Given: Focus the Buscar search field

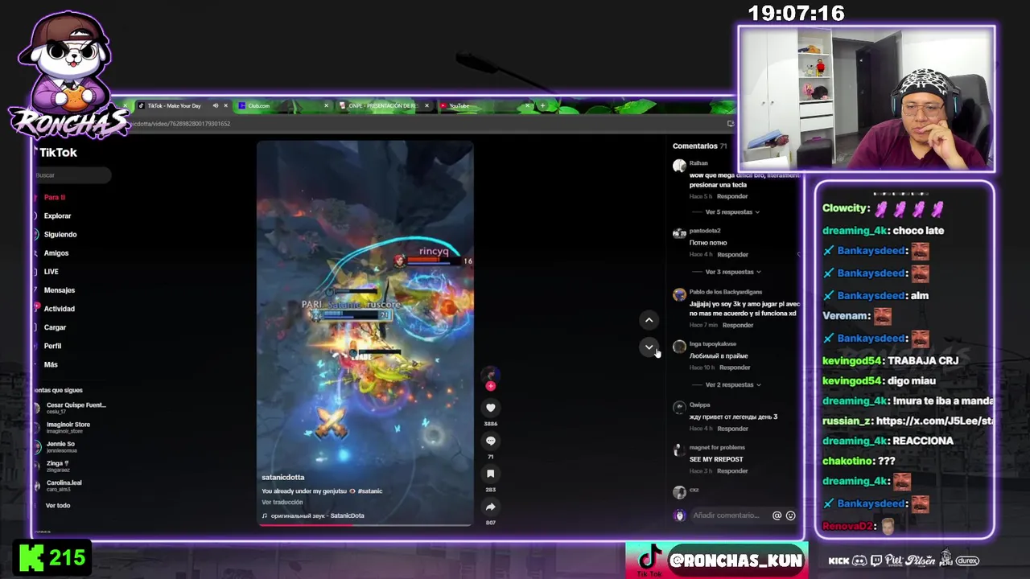Looking at the screenshot, I should (x=72, y=175).
